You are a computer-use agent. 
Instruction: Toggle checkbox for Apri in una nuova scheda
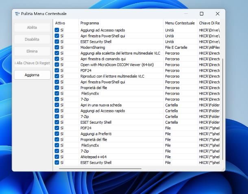(x=57, y=105)
